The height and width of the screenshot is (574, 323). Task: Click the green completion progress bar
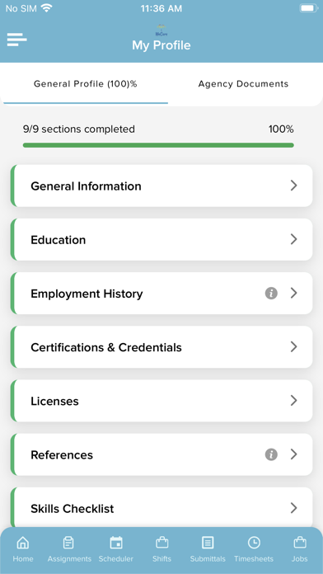(158, 145)
